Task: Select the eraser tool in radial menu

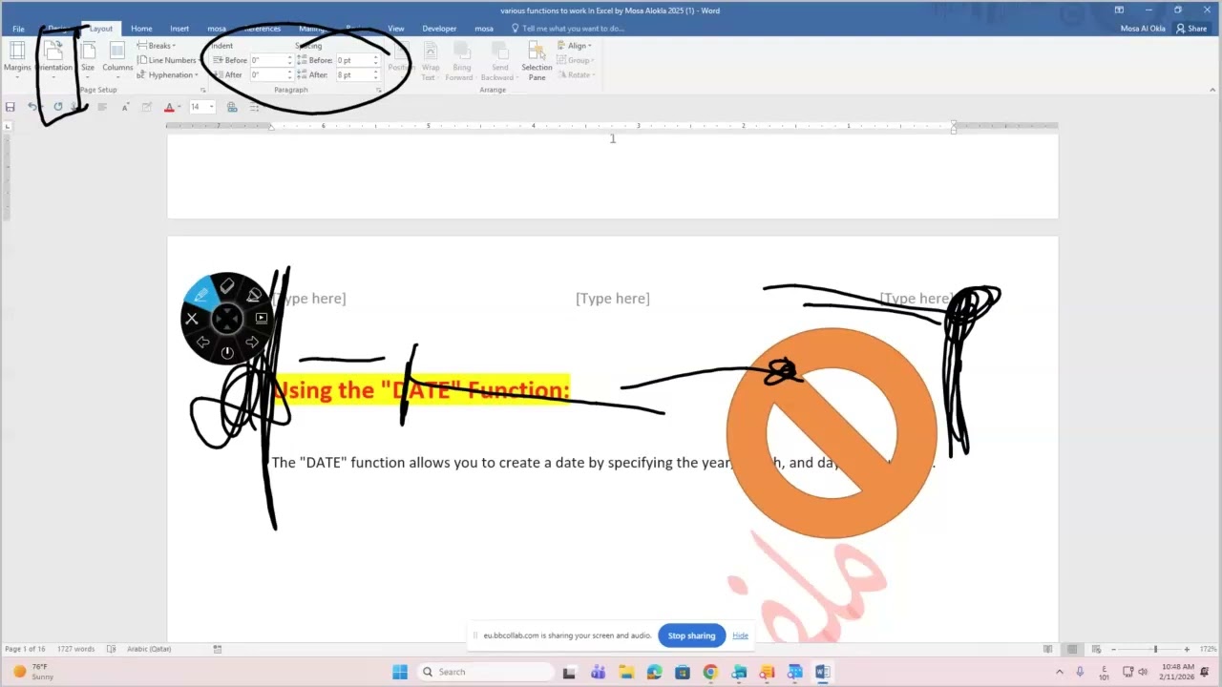Action: tap(227, 285)
